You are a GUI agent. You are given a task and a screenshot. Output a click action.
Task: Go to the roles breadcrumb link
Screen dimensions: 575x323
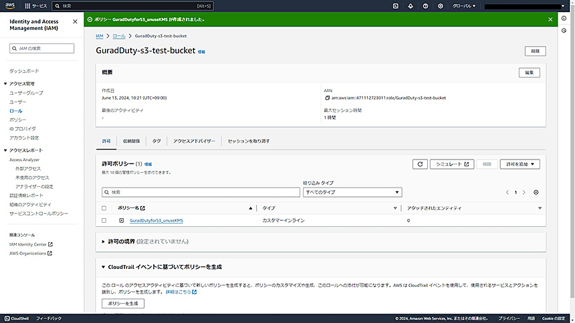(x=119, y=36)
